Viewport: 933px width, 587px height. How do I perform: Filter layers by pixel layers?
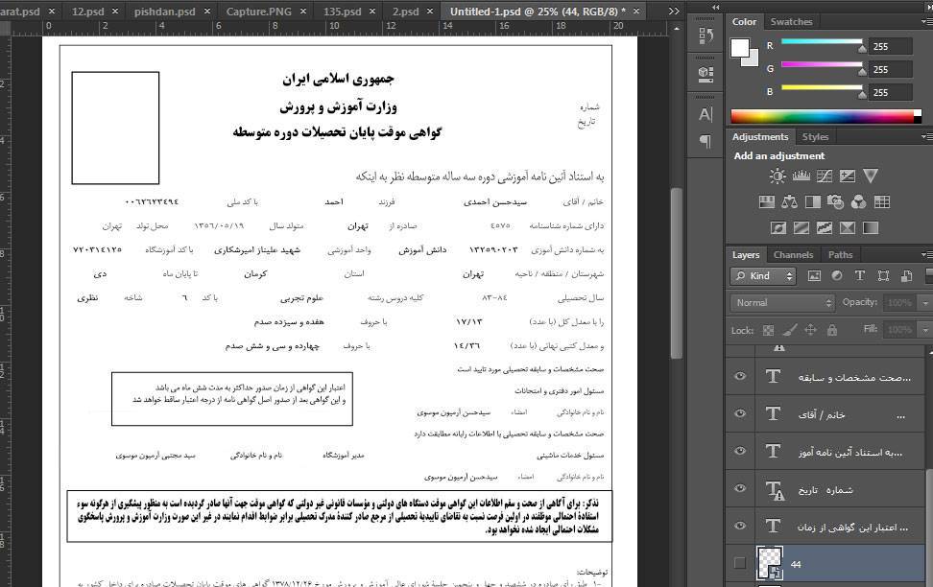point(814,276)
